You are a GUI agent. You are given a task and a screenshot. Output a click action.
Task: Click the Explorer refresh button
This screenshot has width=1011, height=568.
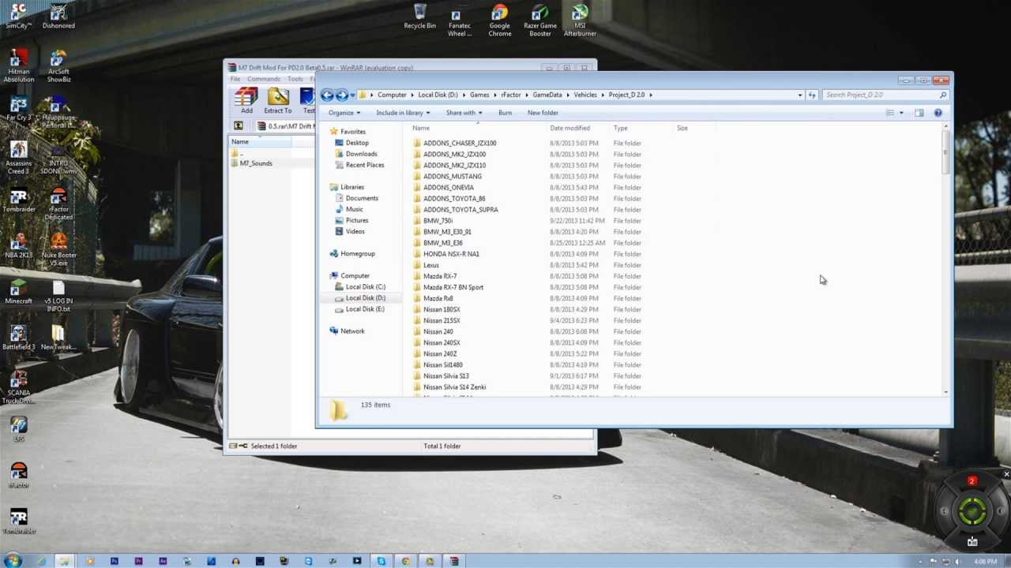(811, 95)
